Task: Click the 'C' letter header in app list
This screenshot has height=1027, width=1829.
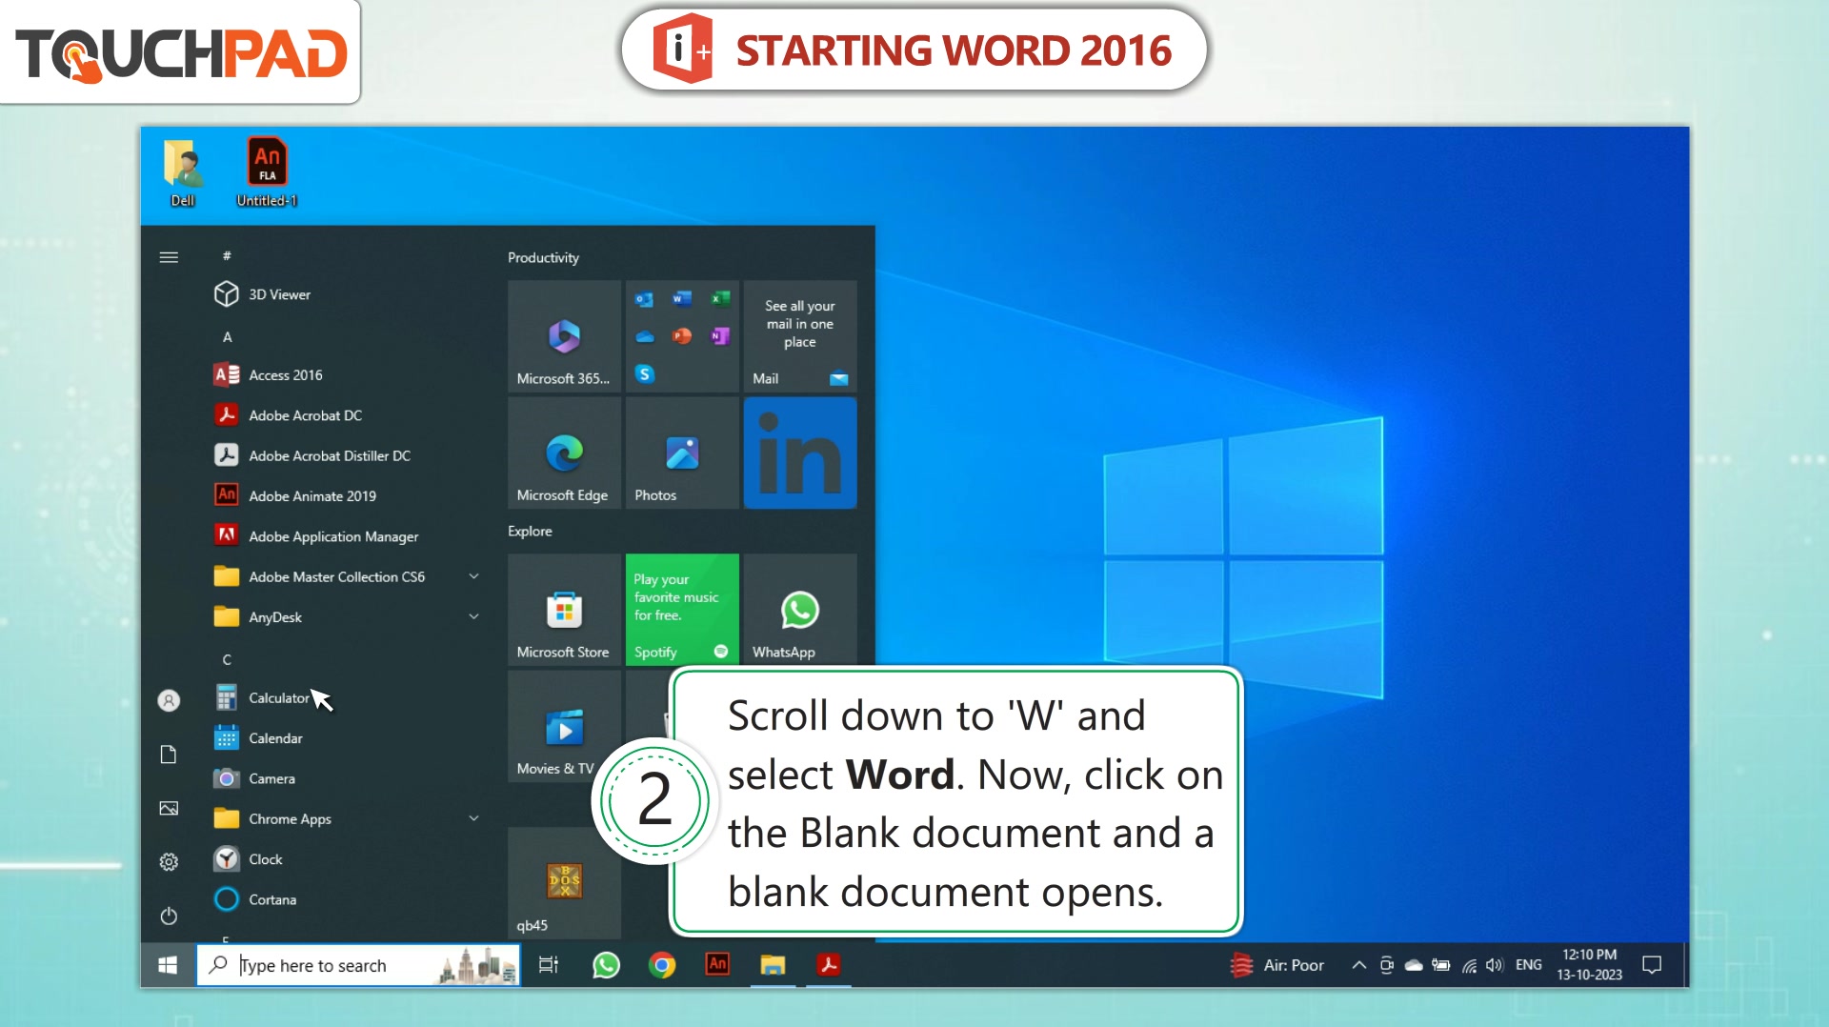Action: point(227,659)
